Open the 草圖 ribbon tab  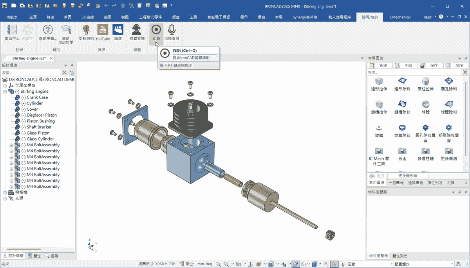tap(67, 17)
